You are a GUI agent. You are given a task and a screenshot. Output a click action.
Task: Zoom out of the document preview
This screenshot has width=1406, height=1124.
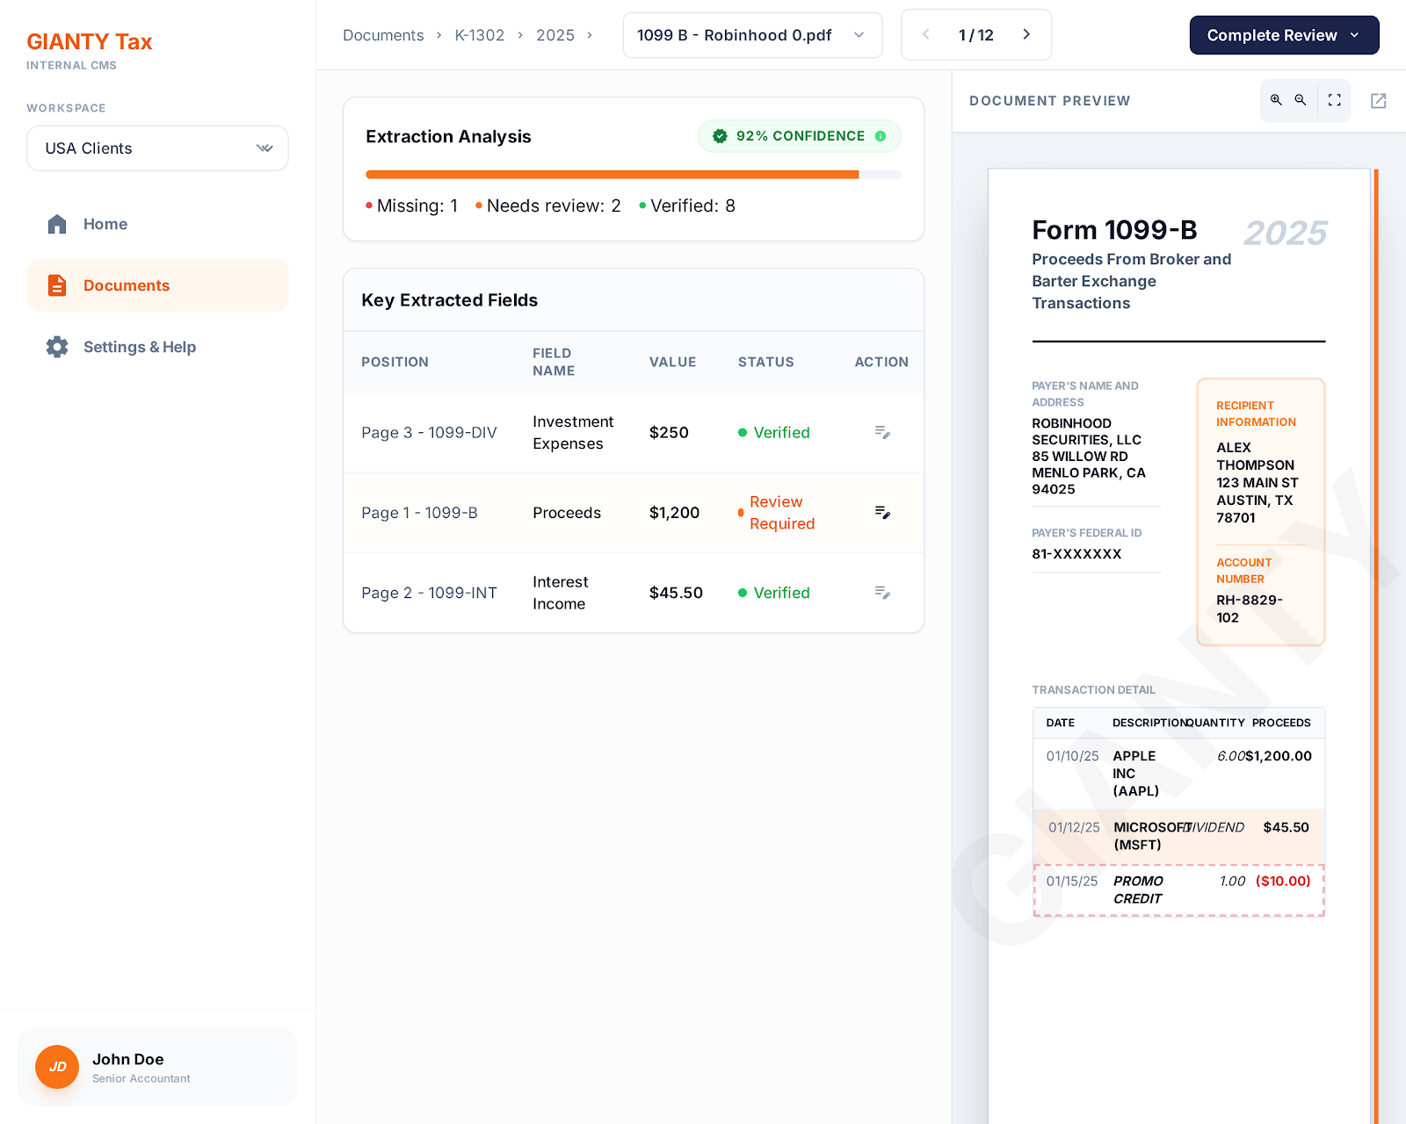click(x=1301, y=100)
